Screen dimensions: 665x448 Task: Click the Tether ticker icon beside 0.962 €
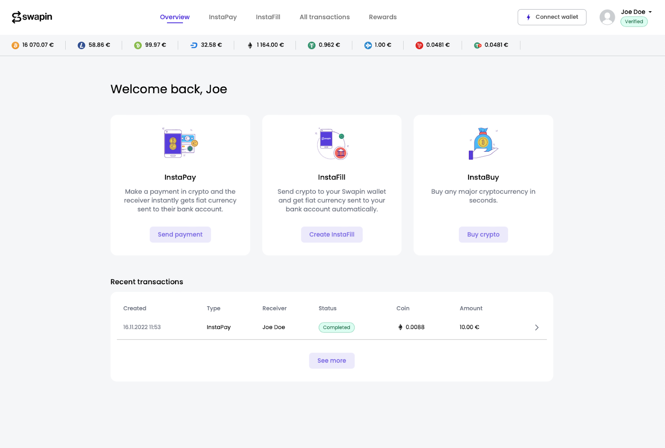(312, 45)
